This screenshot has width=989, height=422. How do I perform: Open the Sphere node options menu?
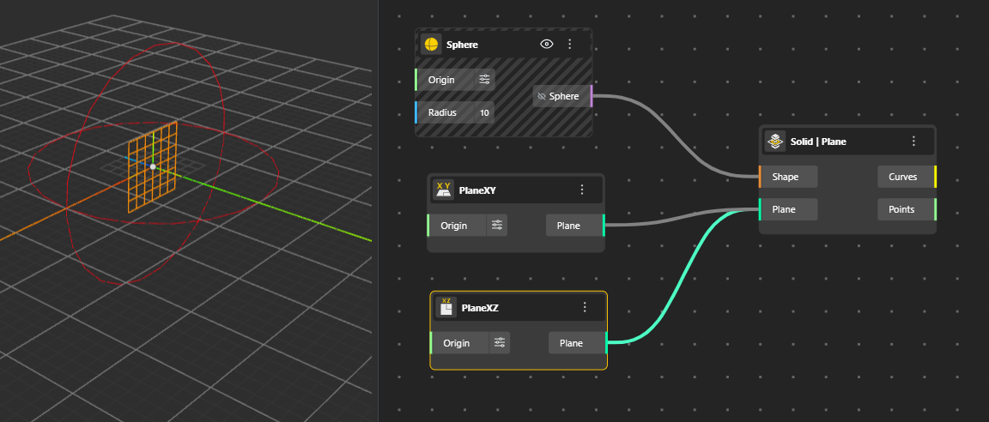(569, 44)
